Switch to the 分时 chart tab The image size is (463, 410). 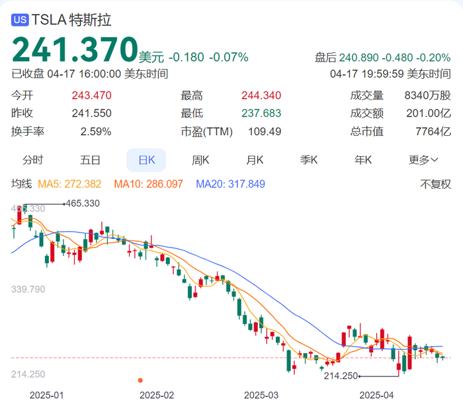tap(33, 160)
